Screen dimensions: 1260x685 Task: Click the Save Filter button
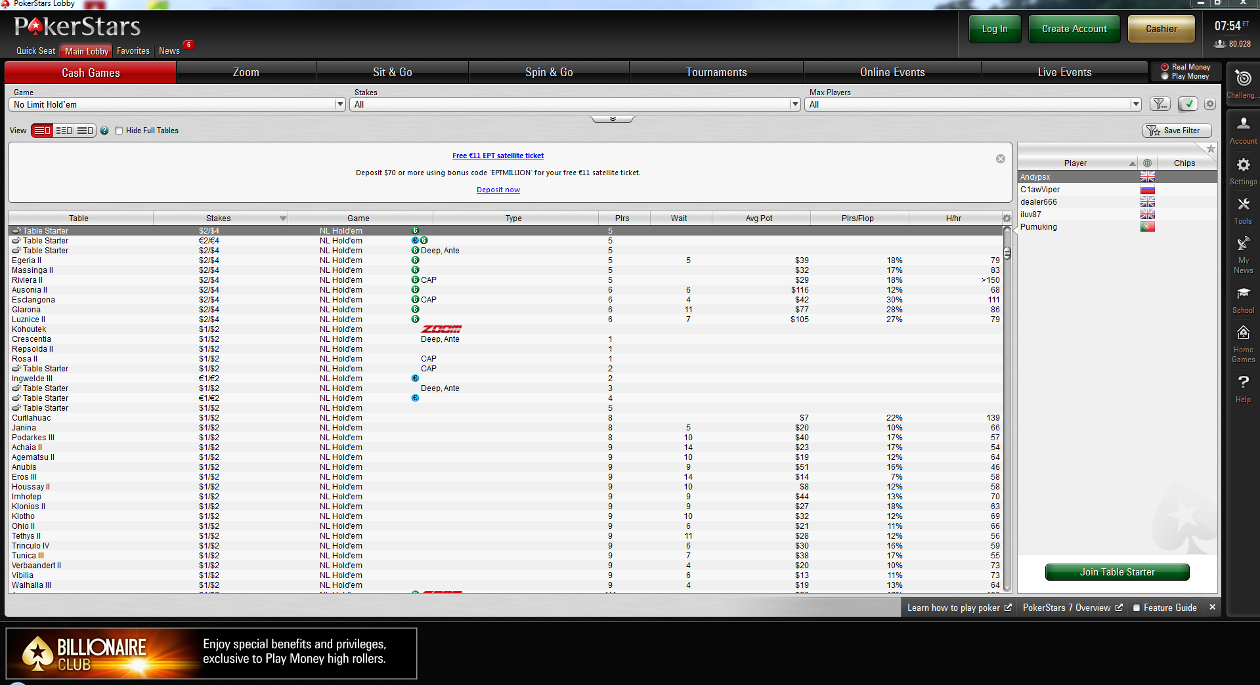[x=1177, y=131]
